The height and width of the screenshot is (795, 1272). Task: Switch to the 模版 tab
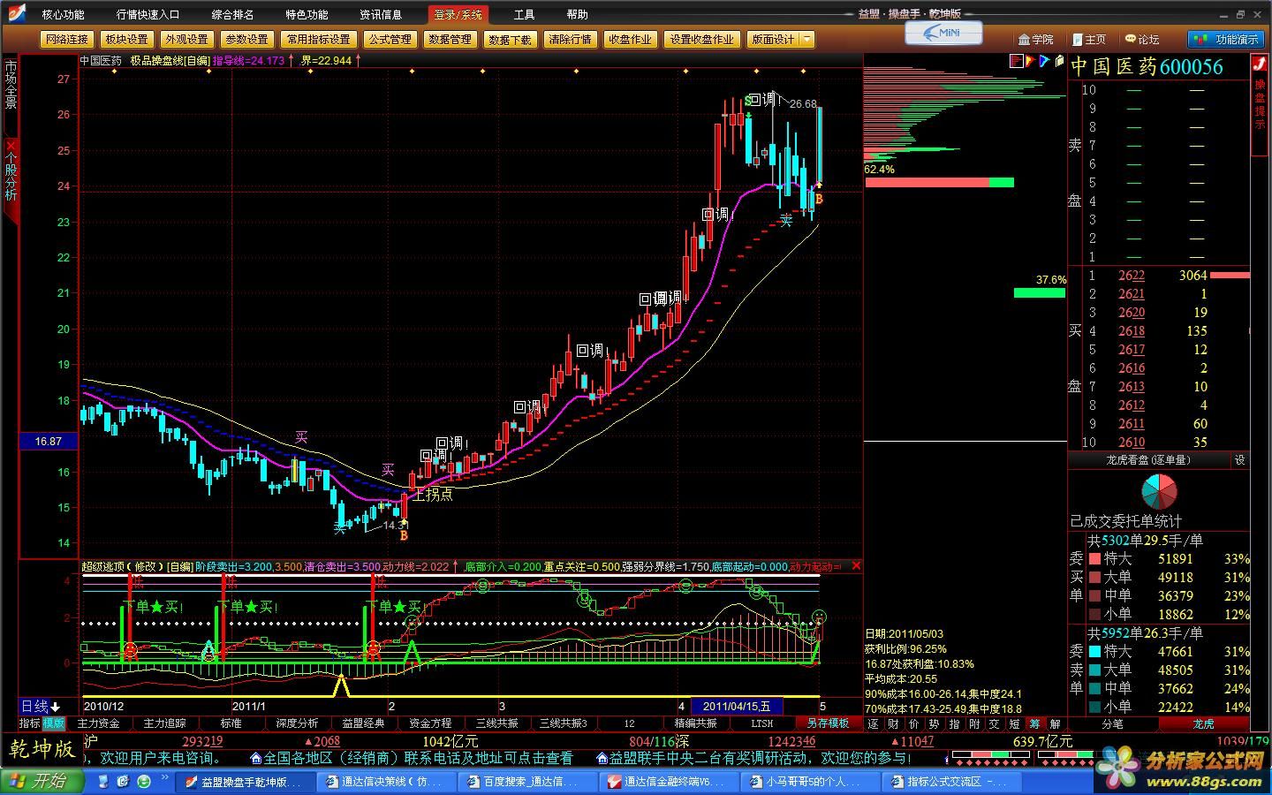[x=53, y=723]
